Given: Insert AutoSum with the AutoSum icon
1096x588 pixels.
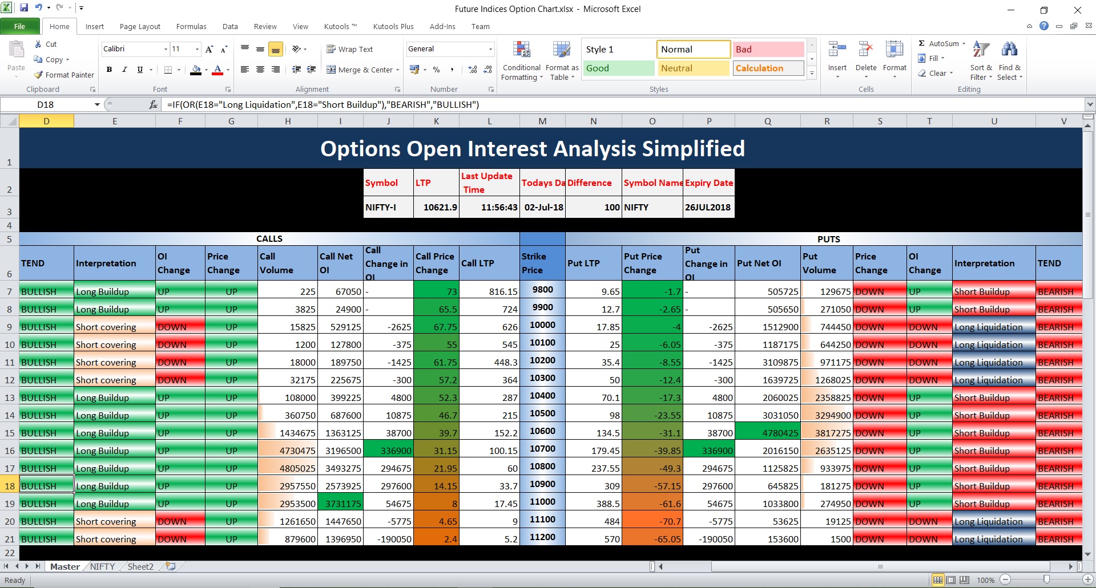Looking at the screenshot, I should tap(922, 43).
